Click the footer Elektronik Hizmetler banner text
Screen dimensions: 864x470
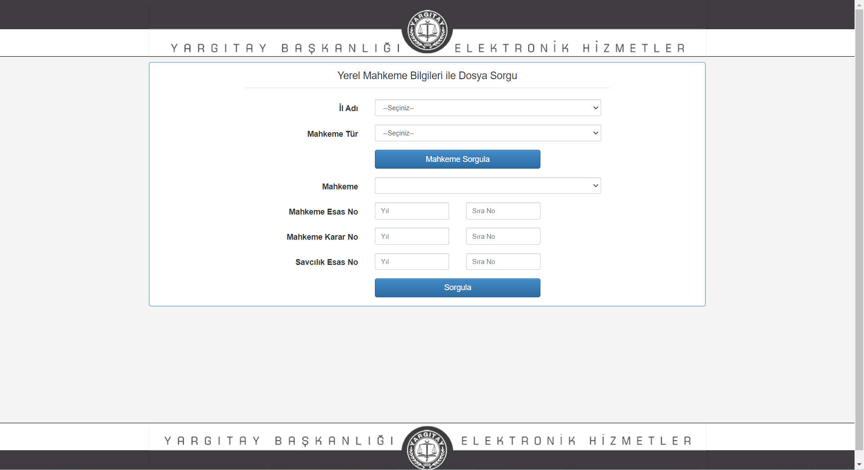(576, 441)
